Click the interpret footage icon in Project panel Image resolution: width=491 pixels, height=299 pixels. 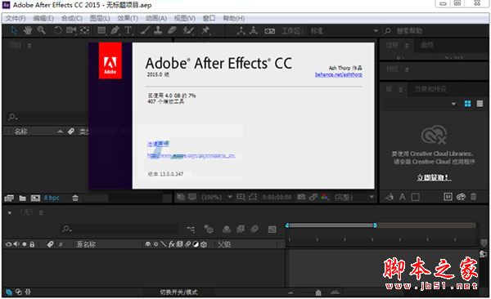pyautogui.click(x=9, y=198)
